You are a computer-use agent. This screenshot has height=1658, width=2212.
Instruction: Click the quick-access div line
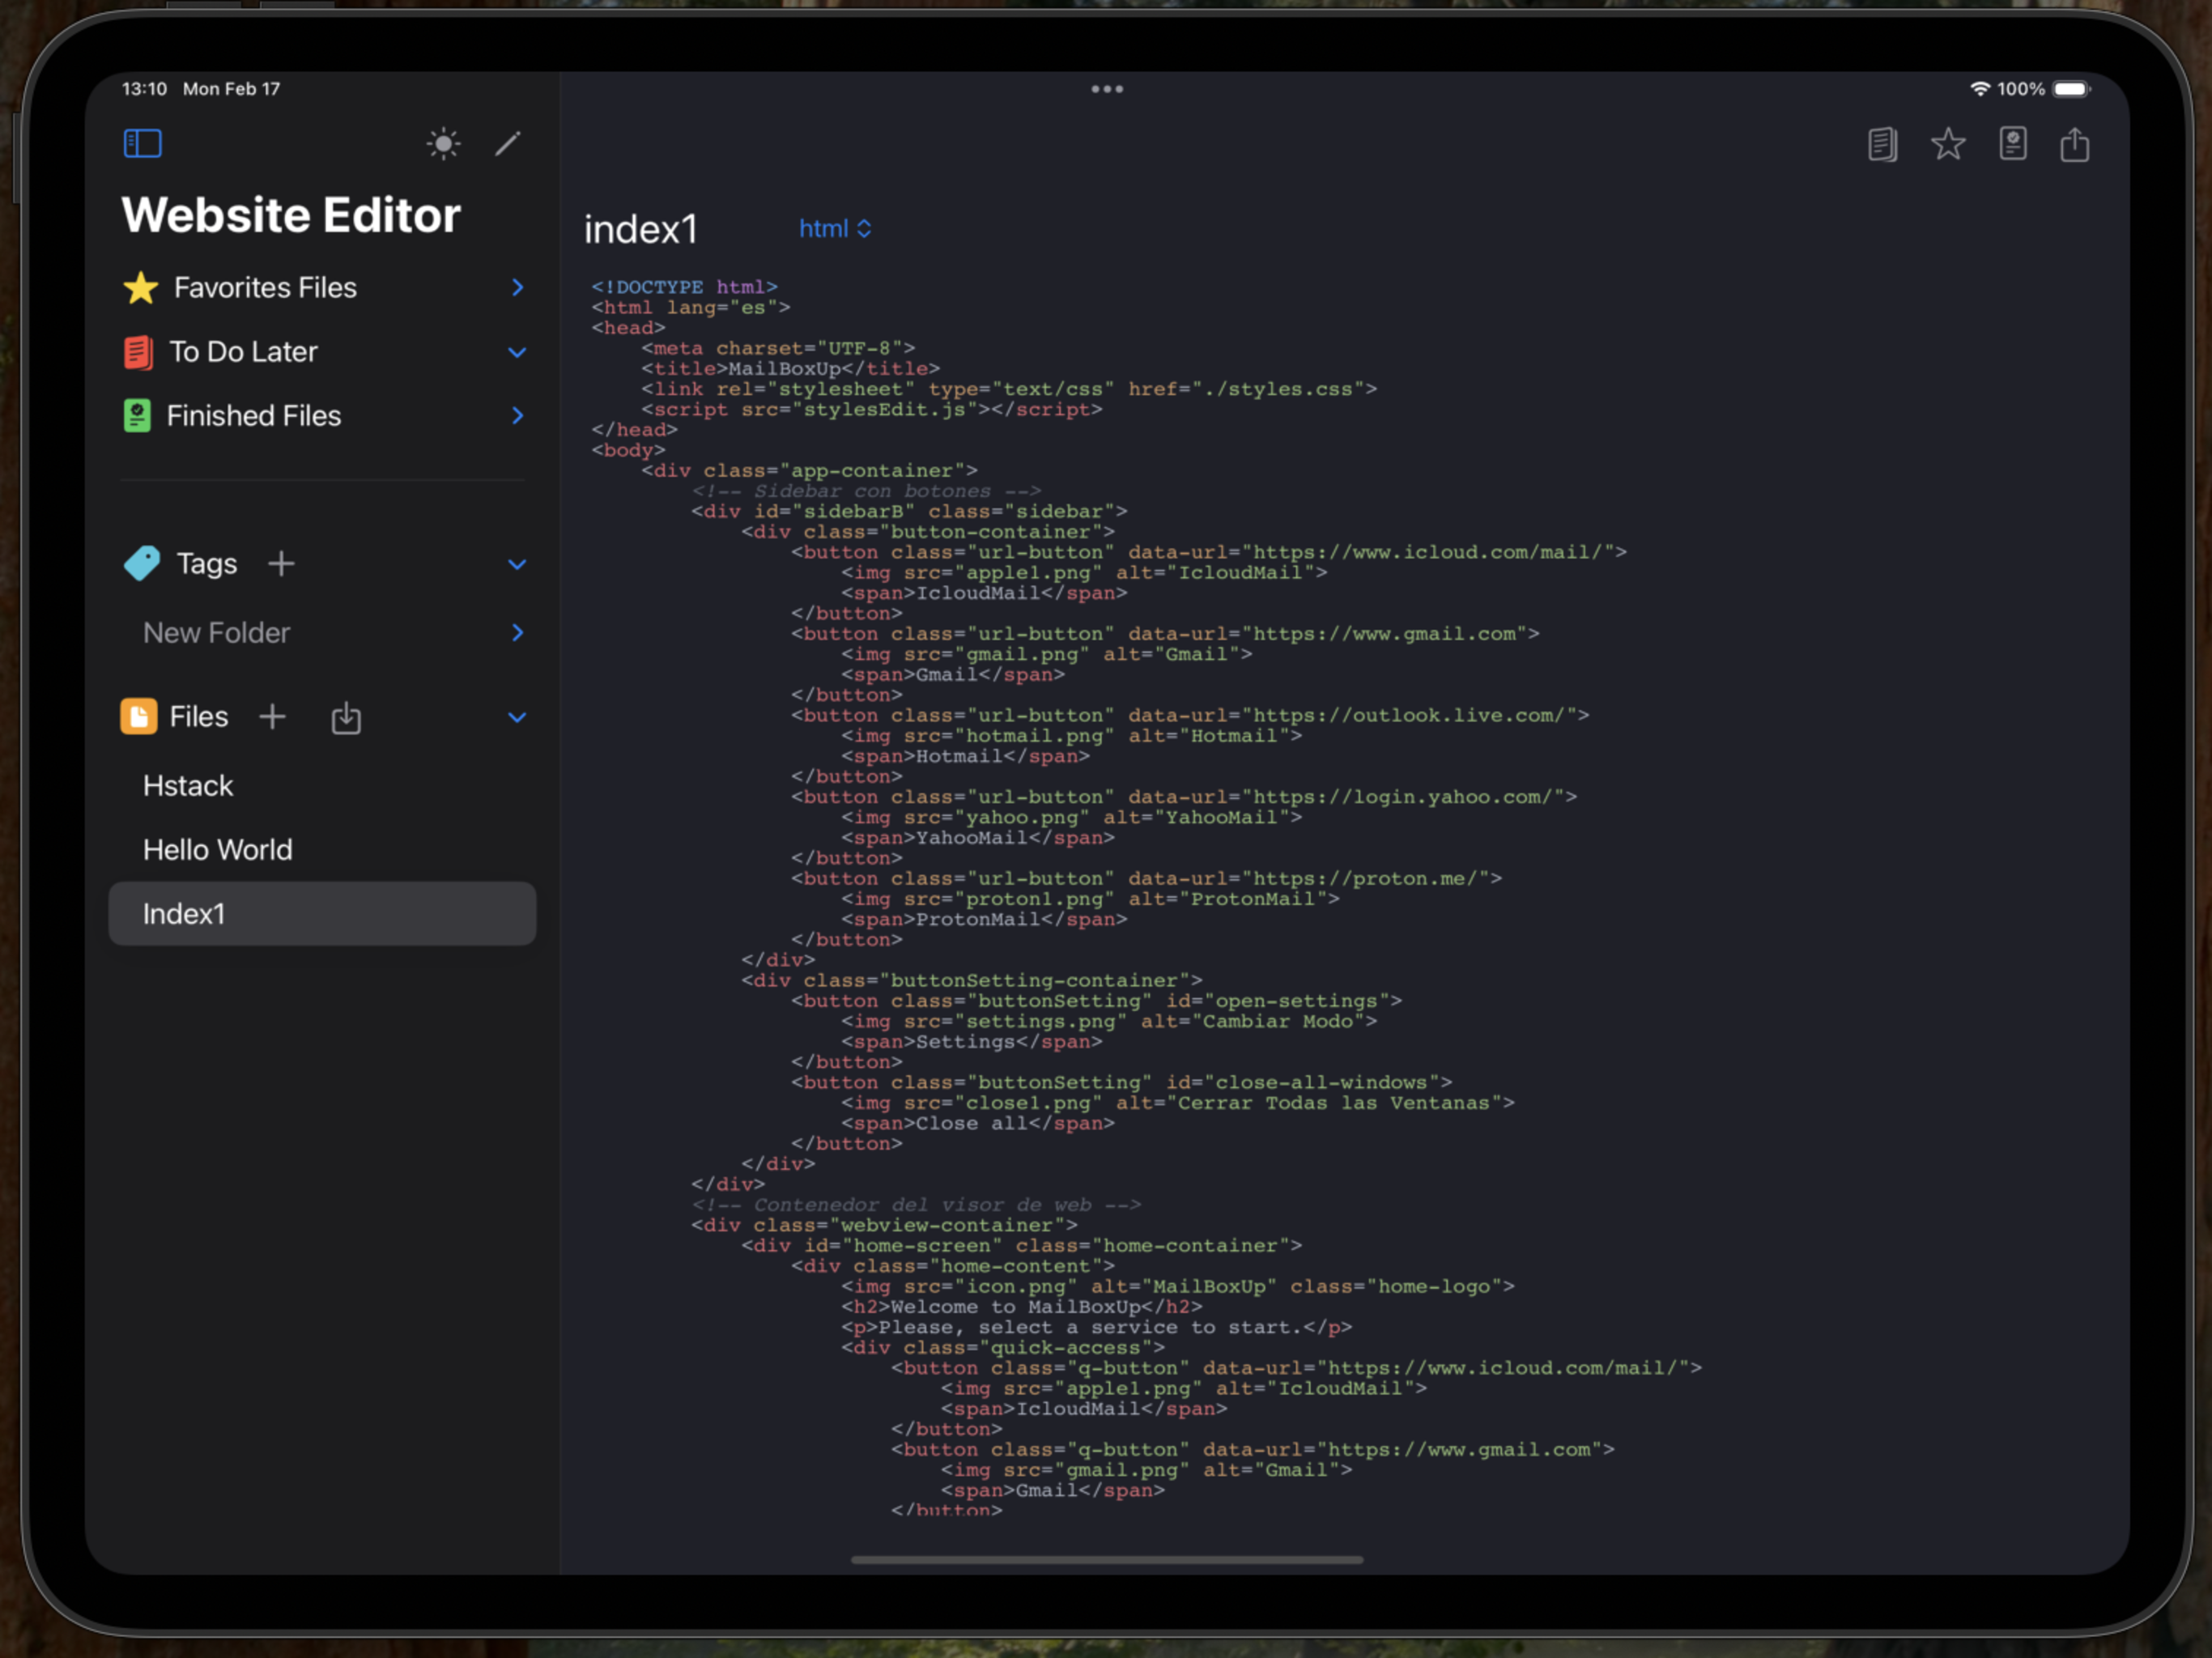click(1003, 1348)
